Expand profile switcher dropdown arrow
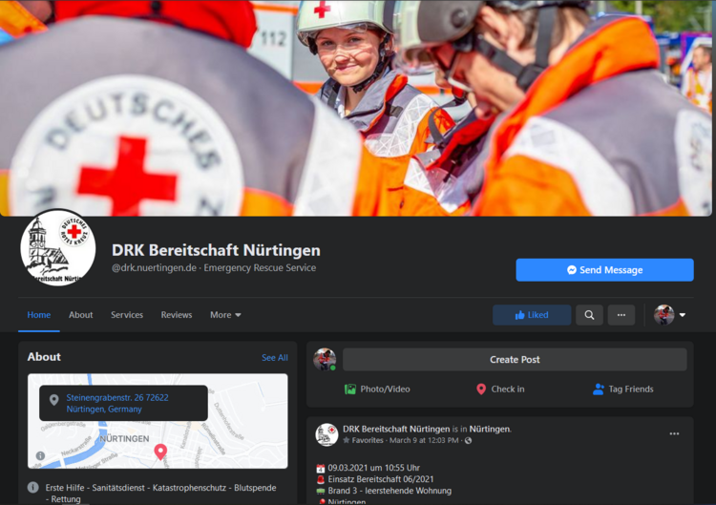Viewport: 716px width, 505px height. click(x=683, y=315)
